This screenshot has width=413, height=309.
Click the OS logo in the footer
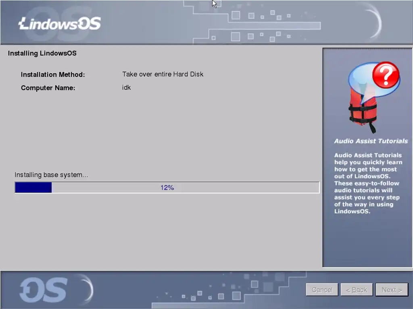click(x=44, y=290)
